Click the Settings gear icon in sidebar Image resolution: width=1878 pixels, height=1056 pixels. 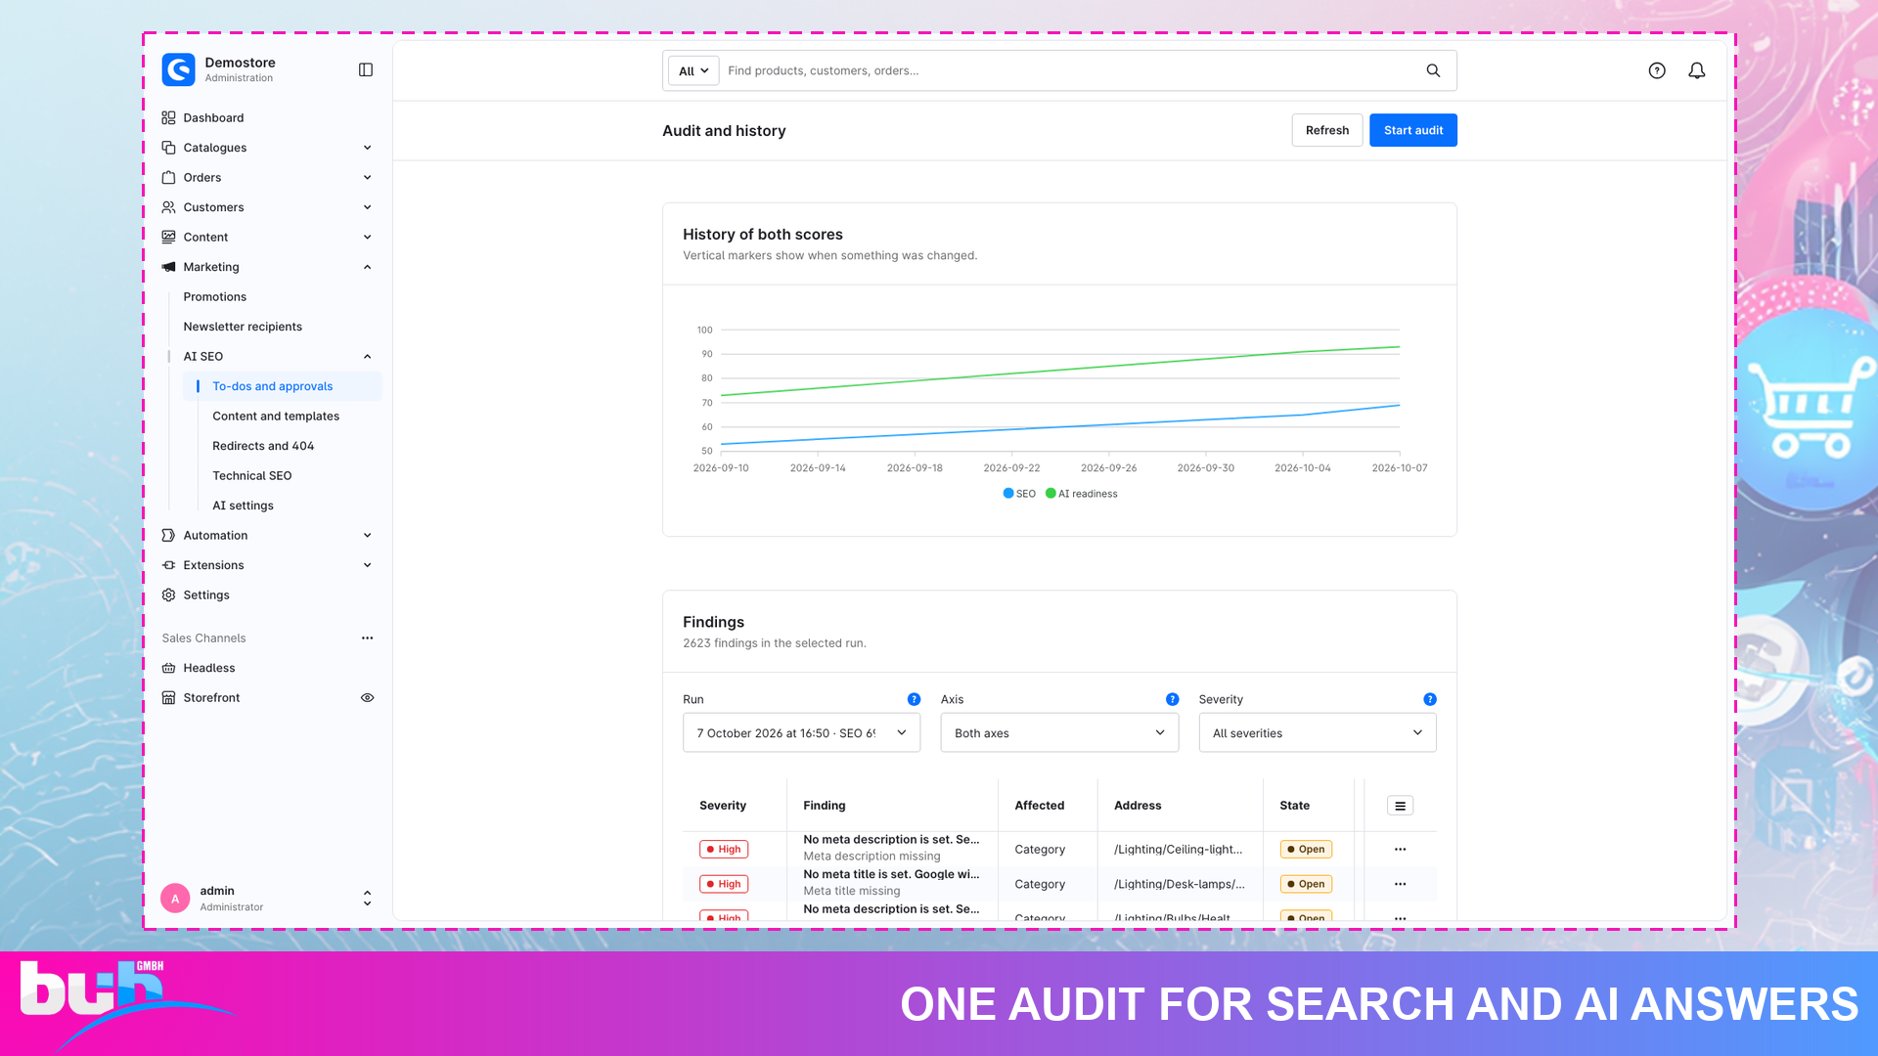pyautogui.click(x=168, y=594)
